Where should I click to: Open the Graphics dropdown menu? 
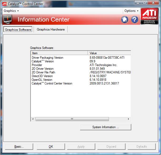click(11, 11)
